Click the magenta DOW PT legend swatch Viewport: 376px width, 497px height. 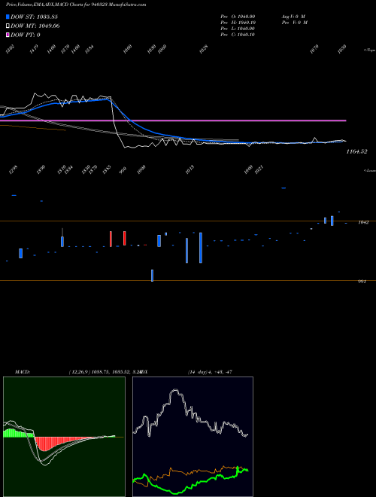pos(8,35)
